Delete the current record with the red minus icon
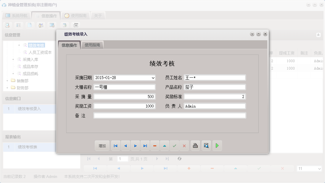325x183 pixels. [155, 145]
